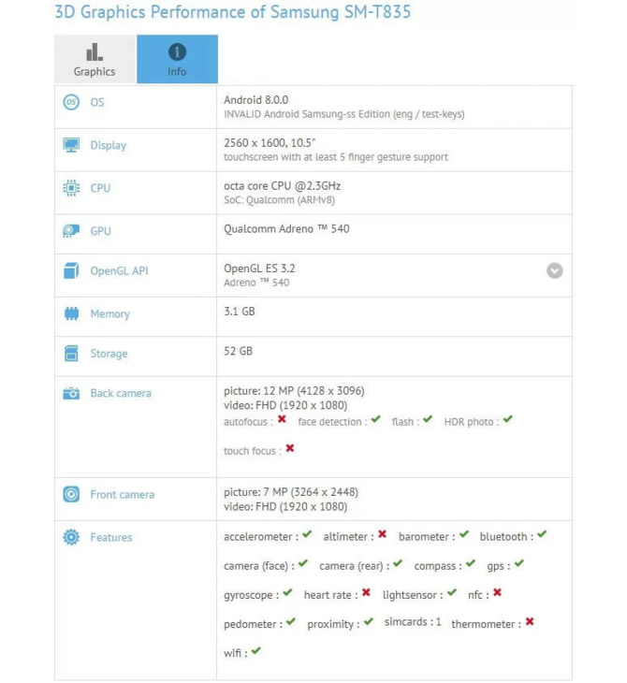Click the face detection green check
Image resolution: width=627 pixels, height=683 pixels.
[376, 419]
